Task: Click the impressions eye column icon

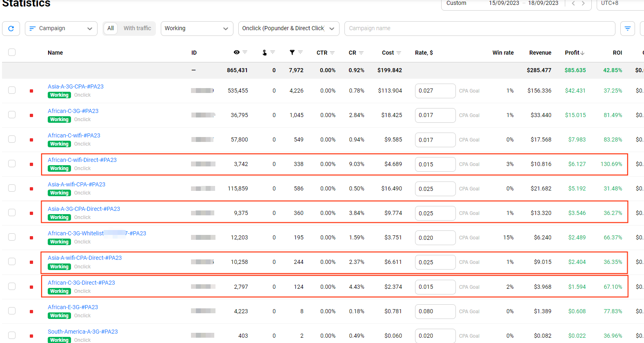Action: 237,53
